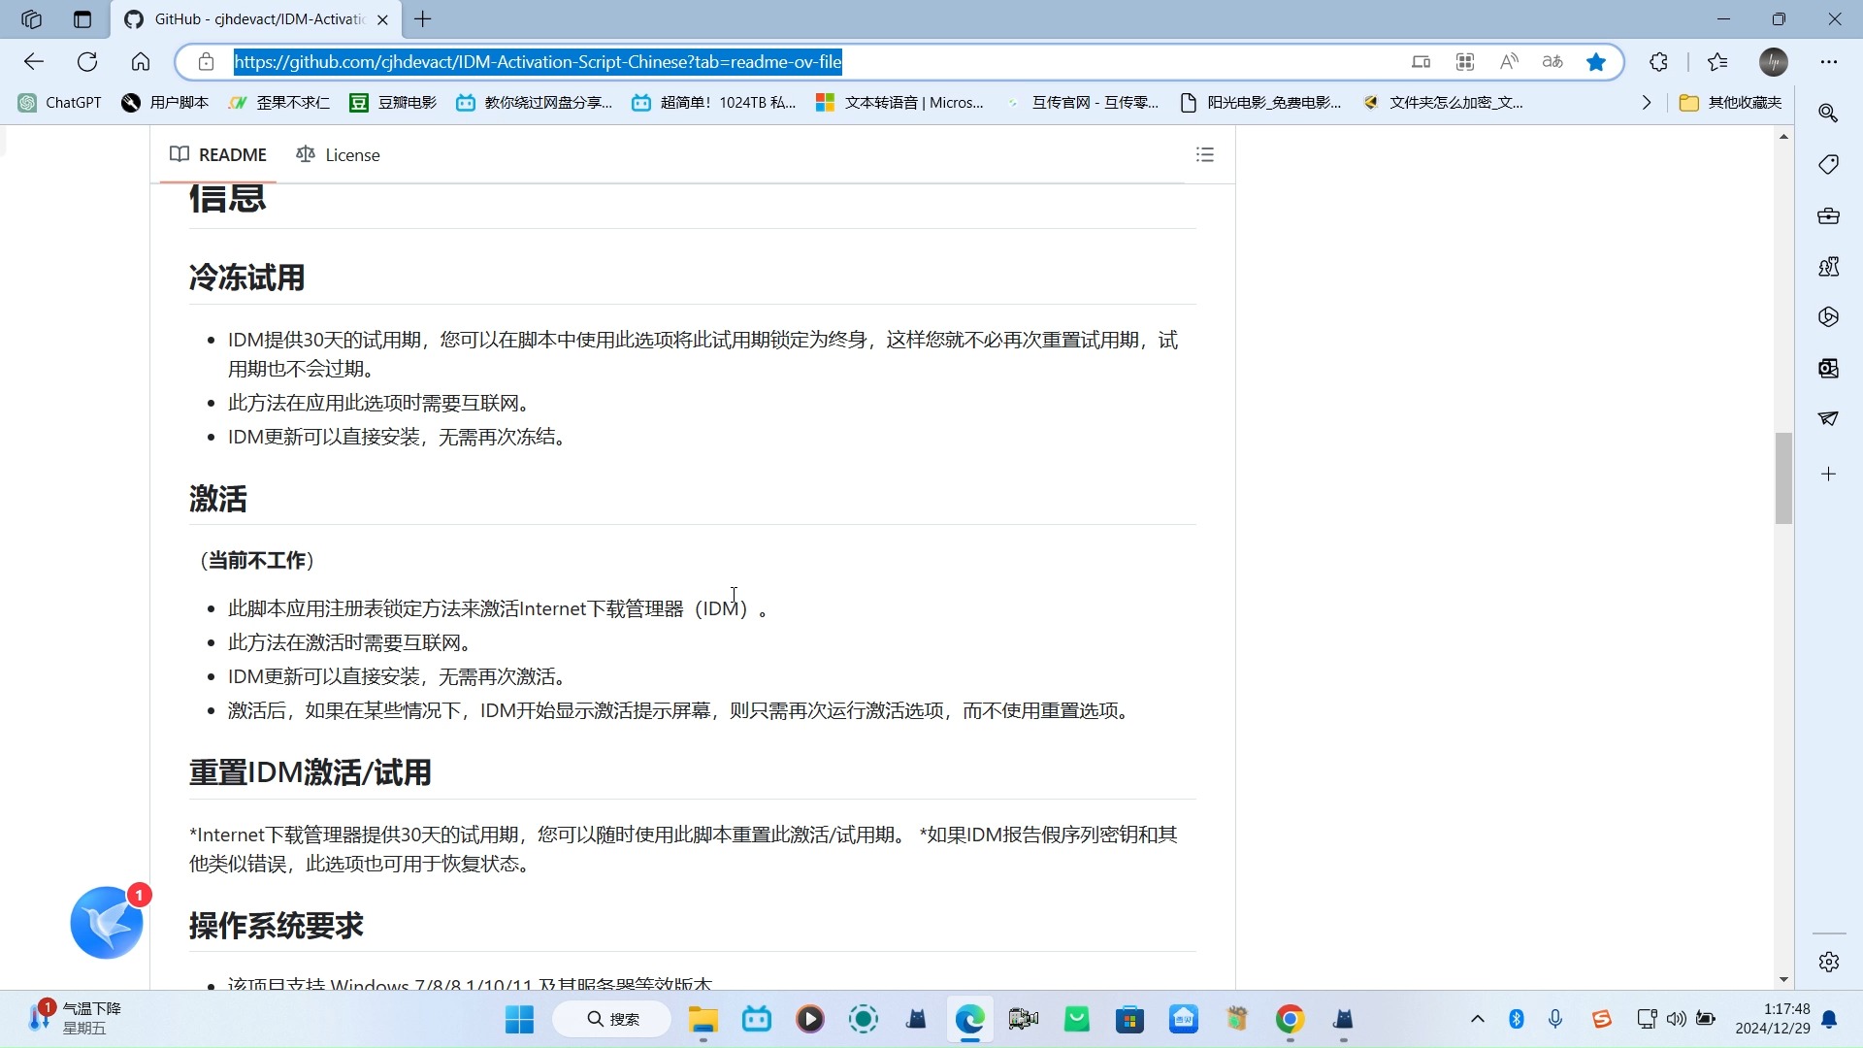
Task: Open 豆瓣电影 bookmark
Action: point(394,103)
